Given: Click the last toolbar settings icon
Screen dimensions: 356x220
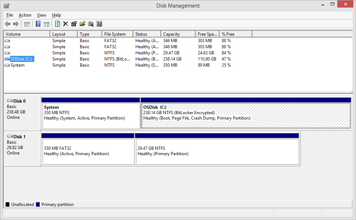Looking at the screenshot, I should 99,24.
